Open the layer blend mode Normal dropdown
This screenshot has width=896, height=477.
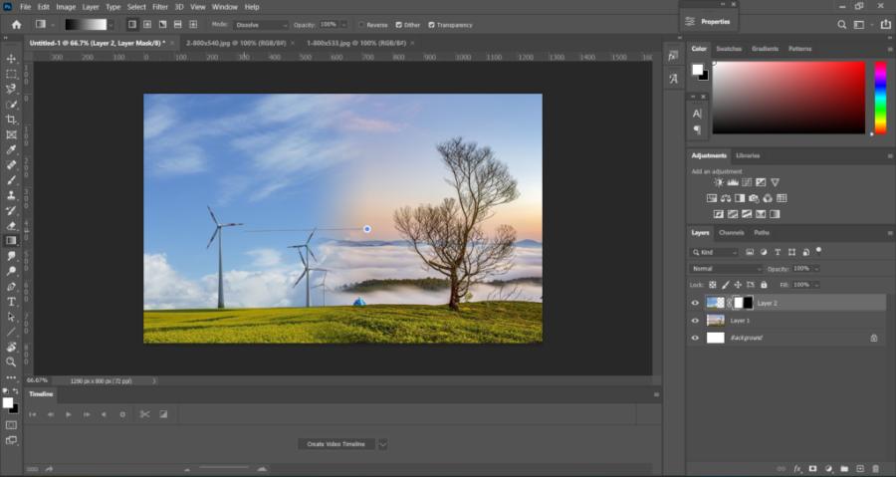click(727, 269)
